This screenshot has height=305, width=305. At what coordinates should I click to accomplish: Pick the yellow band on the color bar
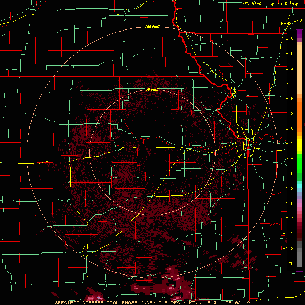[299, 145]
